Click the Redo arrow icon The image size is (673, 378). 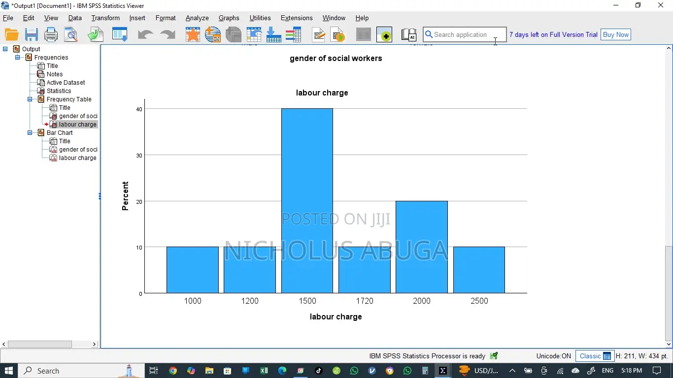point(168,34)
